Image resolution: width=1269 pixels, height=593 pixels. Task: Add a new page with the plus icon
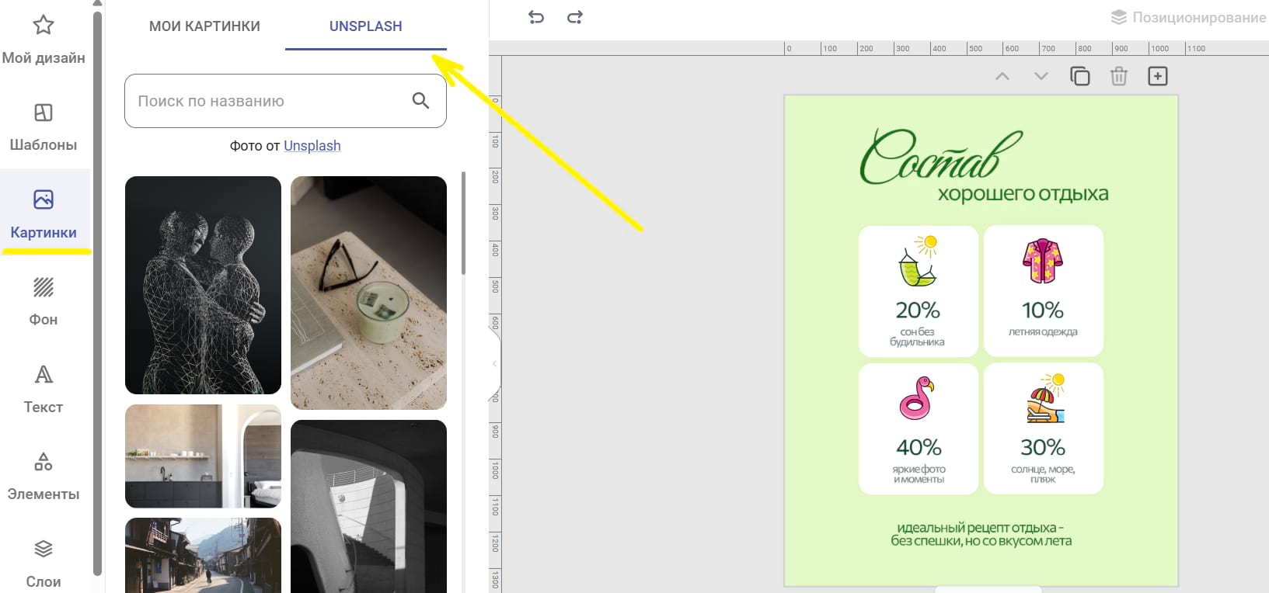pos(1157,76)
